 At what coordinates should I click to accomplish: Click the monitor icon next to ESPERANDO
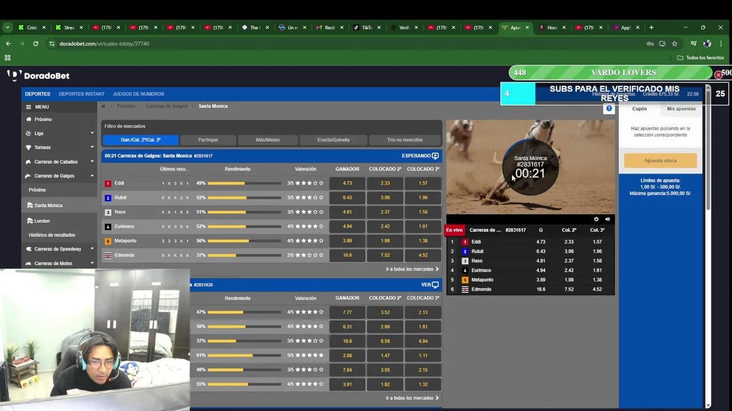pos(435,156)
